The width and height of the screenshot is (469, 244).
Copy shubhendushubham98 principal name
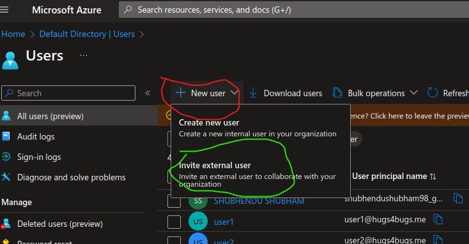click(x=458, y=197)
